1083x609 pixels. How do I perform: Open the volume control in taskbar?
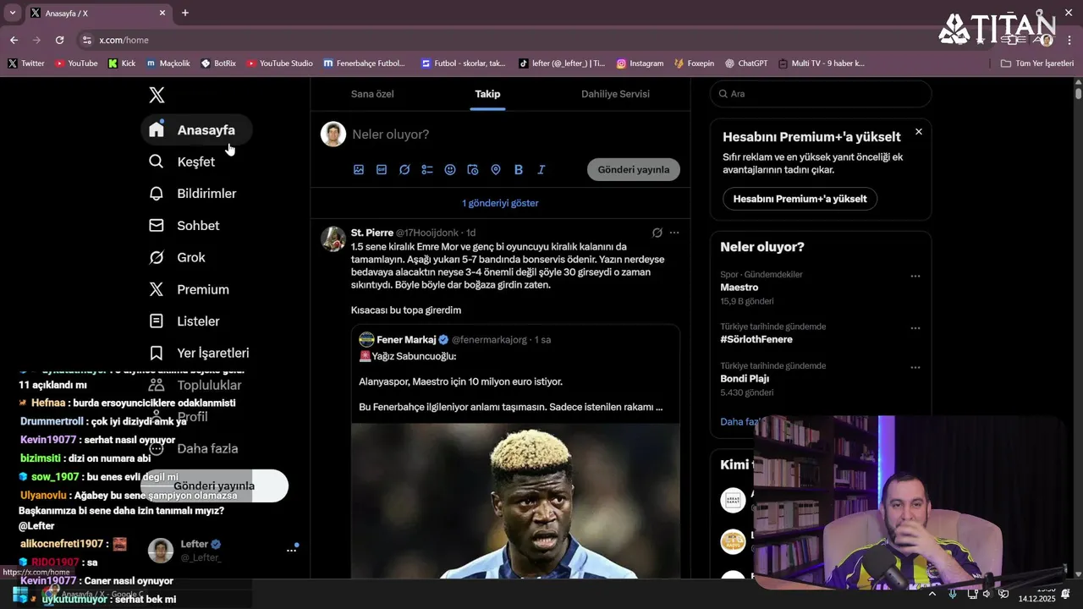[x=986, y=594]
